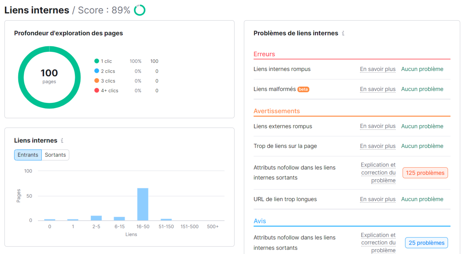This screenshot has height=254, width=467.
Task: Click the Score : 89% text
Action: click(x=104, y=10)
